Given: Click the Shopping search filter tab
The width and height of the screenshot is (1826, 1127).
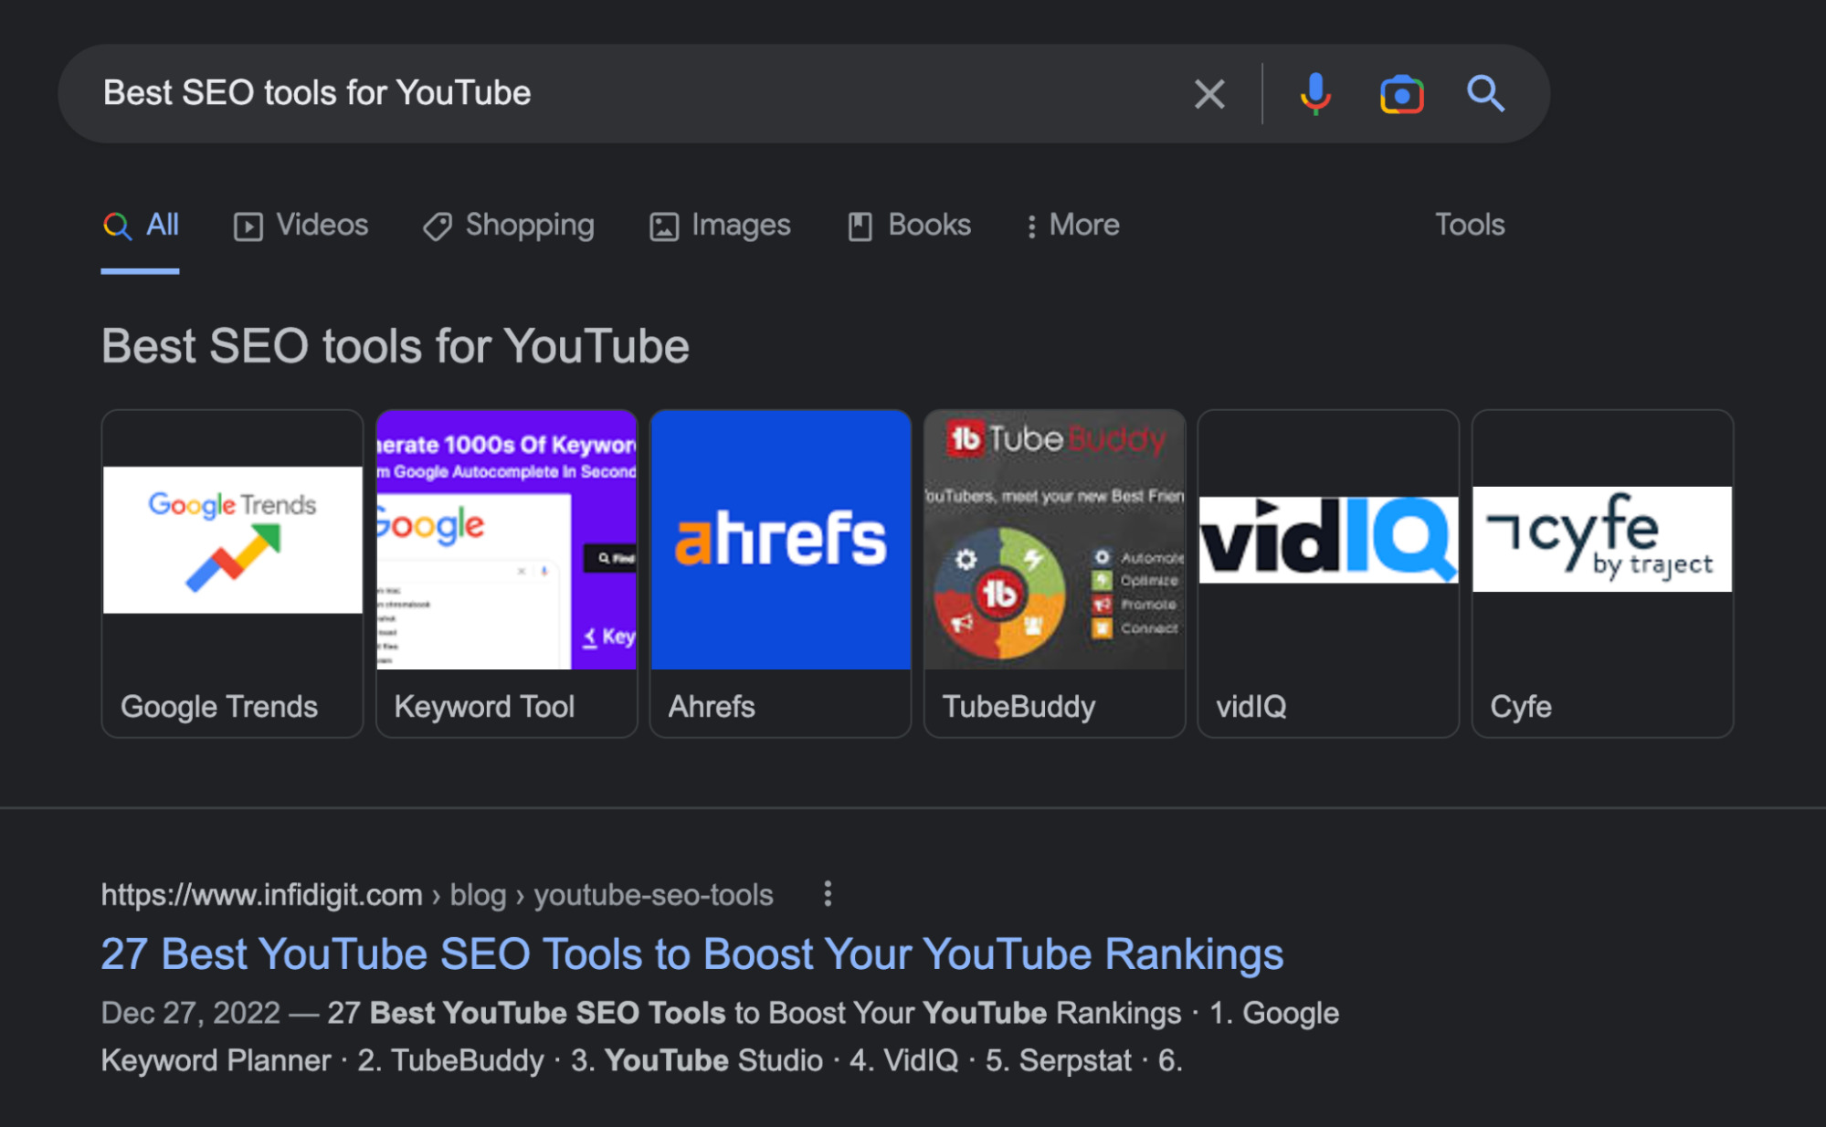Looking at the screenshot, I should tap(514, 226).
